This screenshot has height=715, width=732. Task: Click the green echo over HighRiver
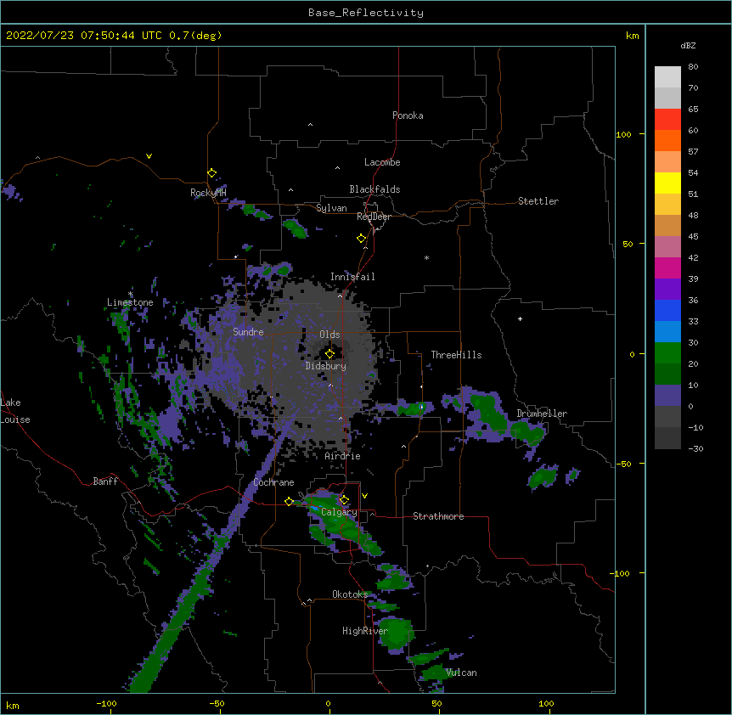coord(395,632)
